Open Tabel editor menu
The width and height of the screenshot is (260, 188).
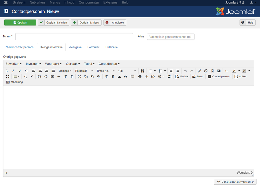[89, 64]
